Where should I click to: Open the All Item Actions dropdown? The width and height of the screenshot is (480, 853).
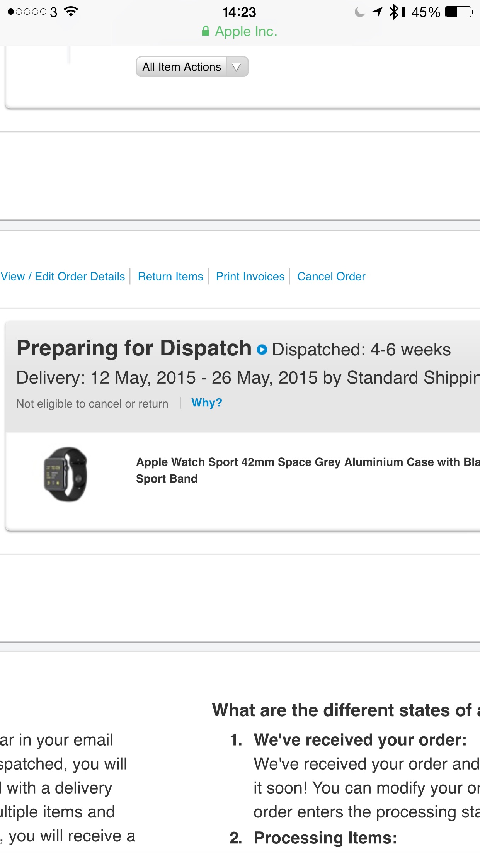[x=192, y=67]
